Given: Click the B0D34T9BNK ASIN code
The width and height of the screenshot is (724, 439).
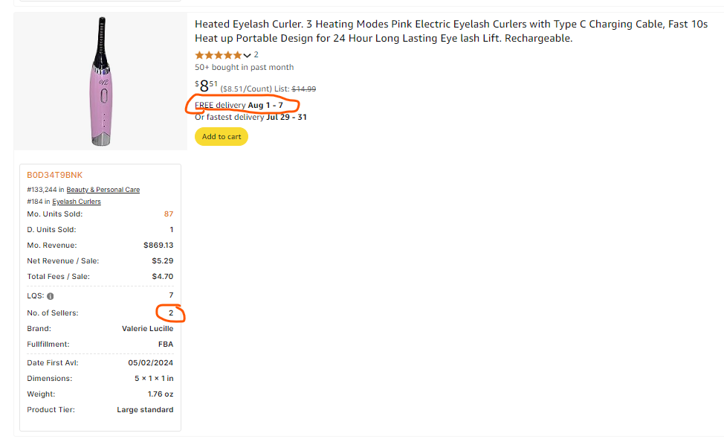Looking at the screenshot, I should point(54,175).
